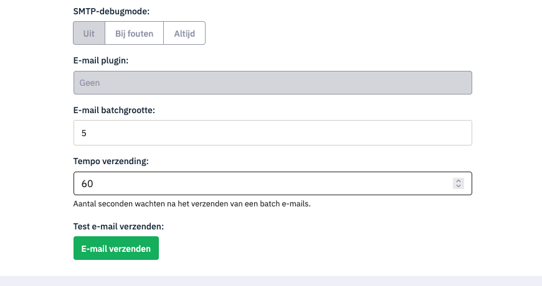This screenshot has height=286, width=542.
Task: Click the Aantal seconden wachten help text
Action: coord(192,204)
